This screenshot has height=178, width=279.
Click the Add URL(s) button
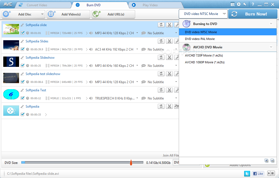(113, 14)
